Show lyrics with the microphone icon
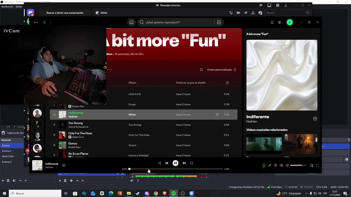 tap(270, 165)
